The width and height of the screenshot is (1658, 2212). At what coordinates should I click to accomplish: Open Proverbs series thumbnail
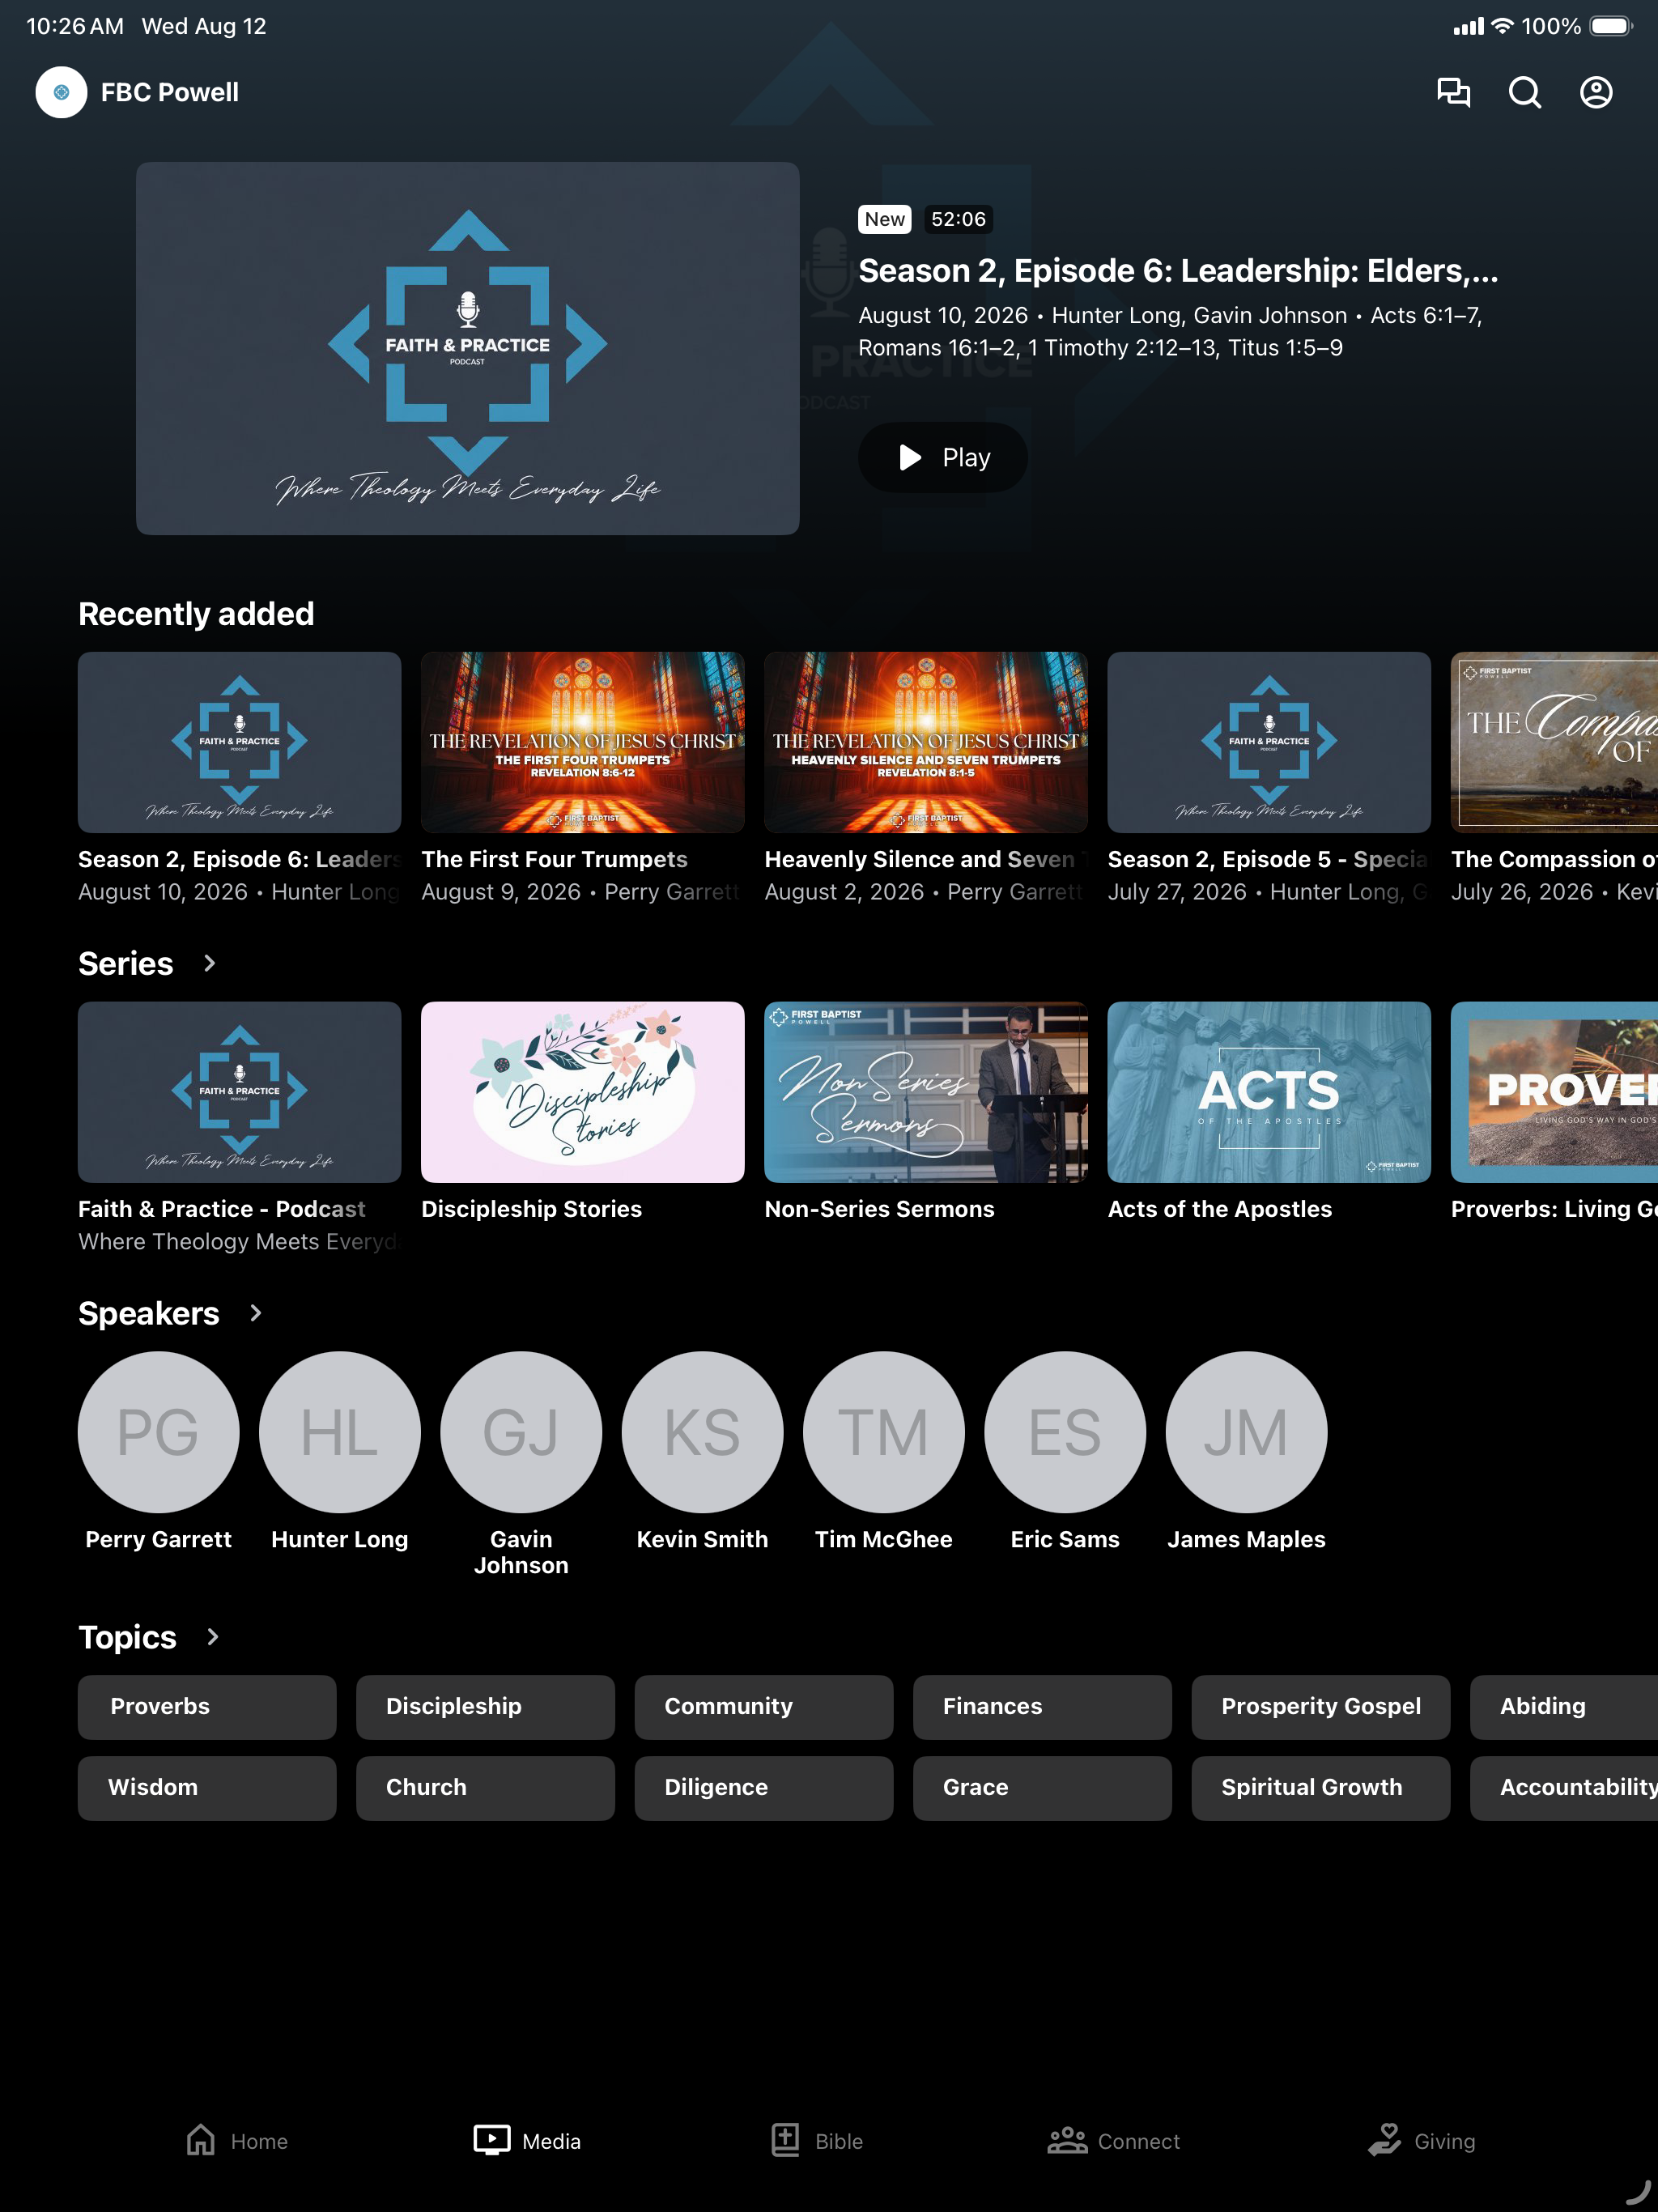click(1554, 1092)
